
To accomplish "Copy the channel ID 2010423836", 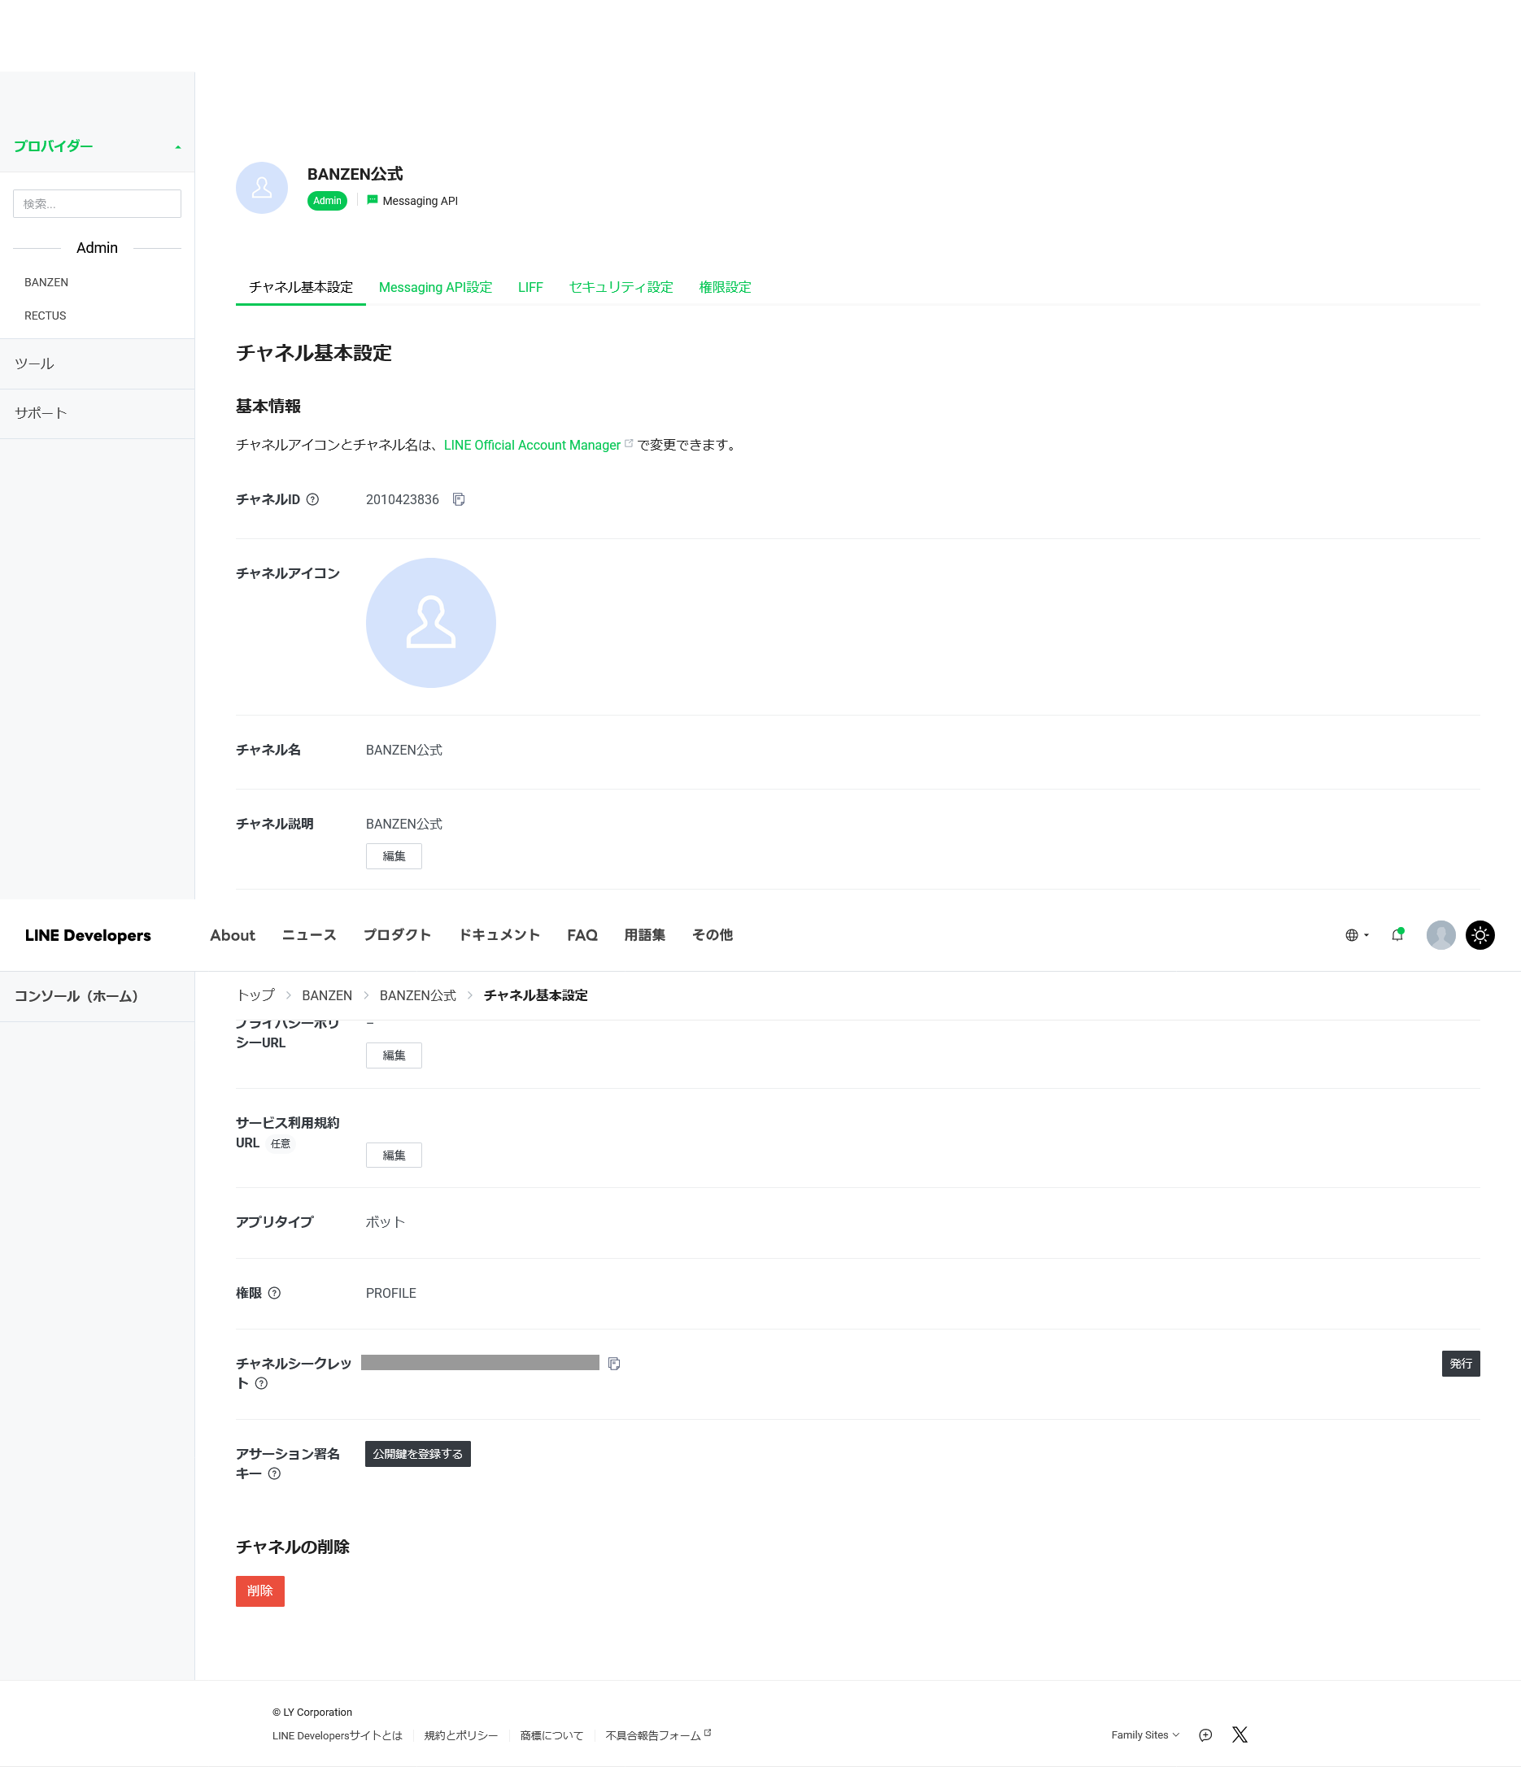I will click(x=459, y=500).
